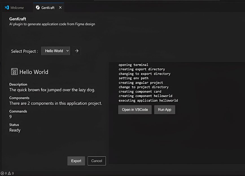This screenshot has width=245, height=176.
Task: Open the Select Project dropdown
Action: click(56, 51)
